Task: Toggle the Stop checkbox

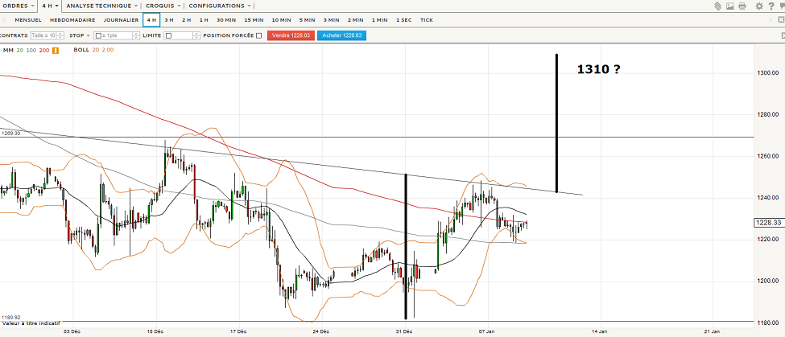Action: (x=98, y=35)
